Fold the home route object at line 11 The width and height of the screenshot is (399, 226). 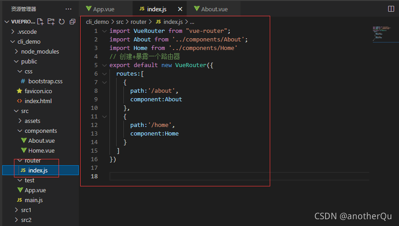[104, 117]
